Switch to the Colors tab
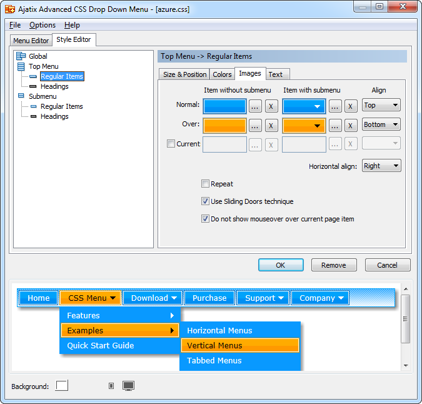 point(222,74)
